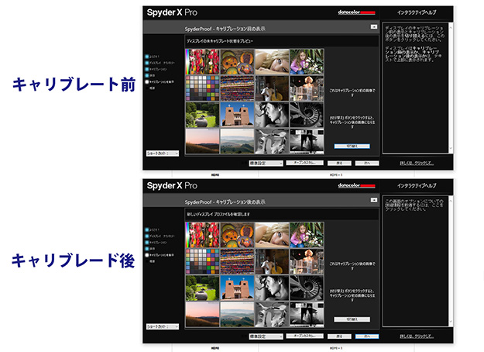Expand the 標準設定 dropdown in the lower window
484x352 pixels.
266,336
